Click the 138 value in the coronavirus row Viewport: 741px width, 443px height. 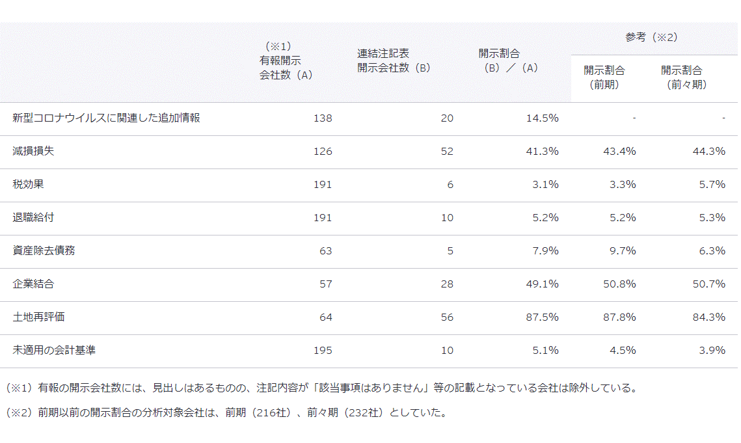tap(322, 118)
